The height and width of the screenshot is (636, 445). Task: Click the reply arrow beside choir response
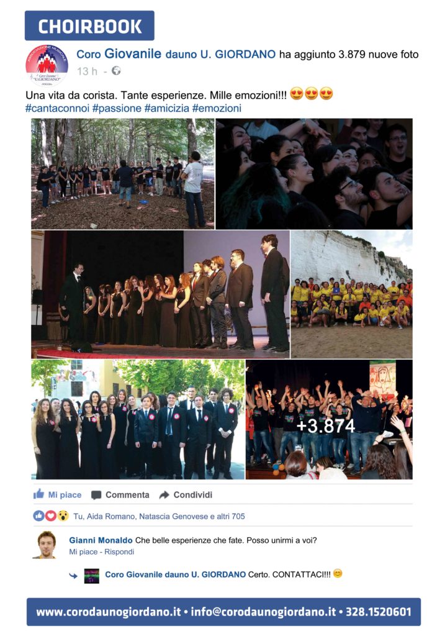pyautogui.click(x=73, y=576)
